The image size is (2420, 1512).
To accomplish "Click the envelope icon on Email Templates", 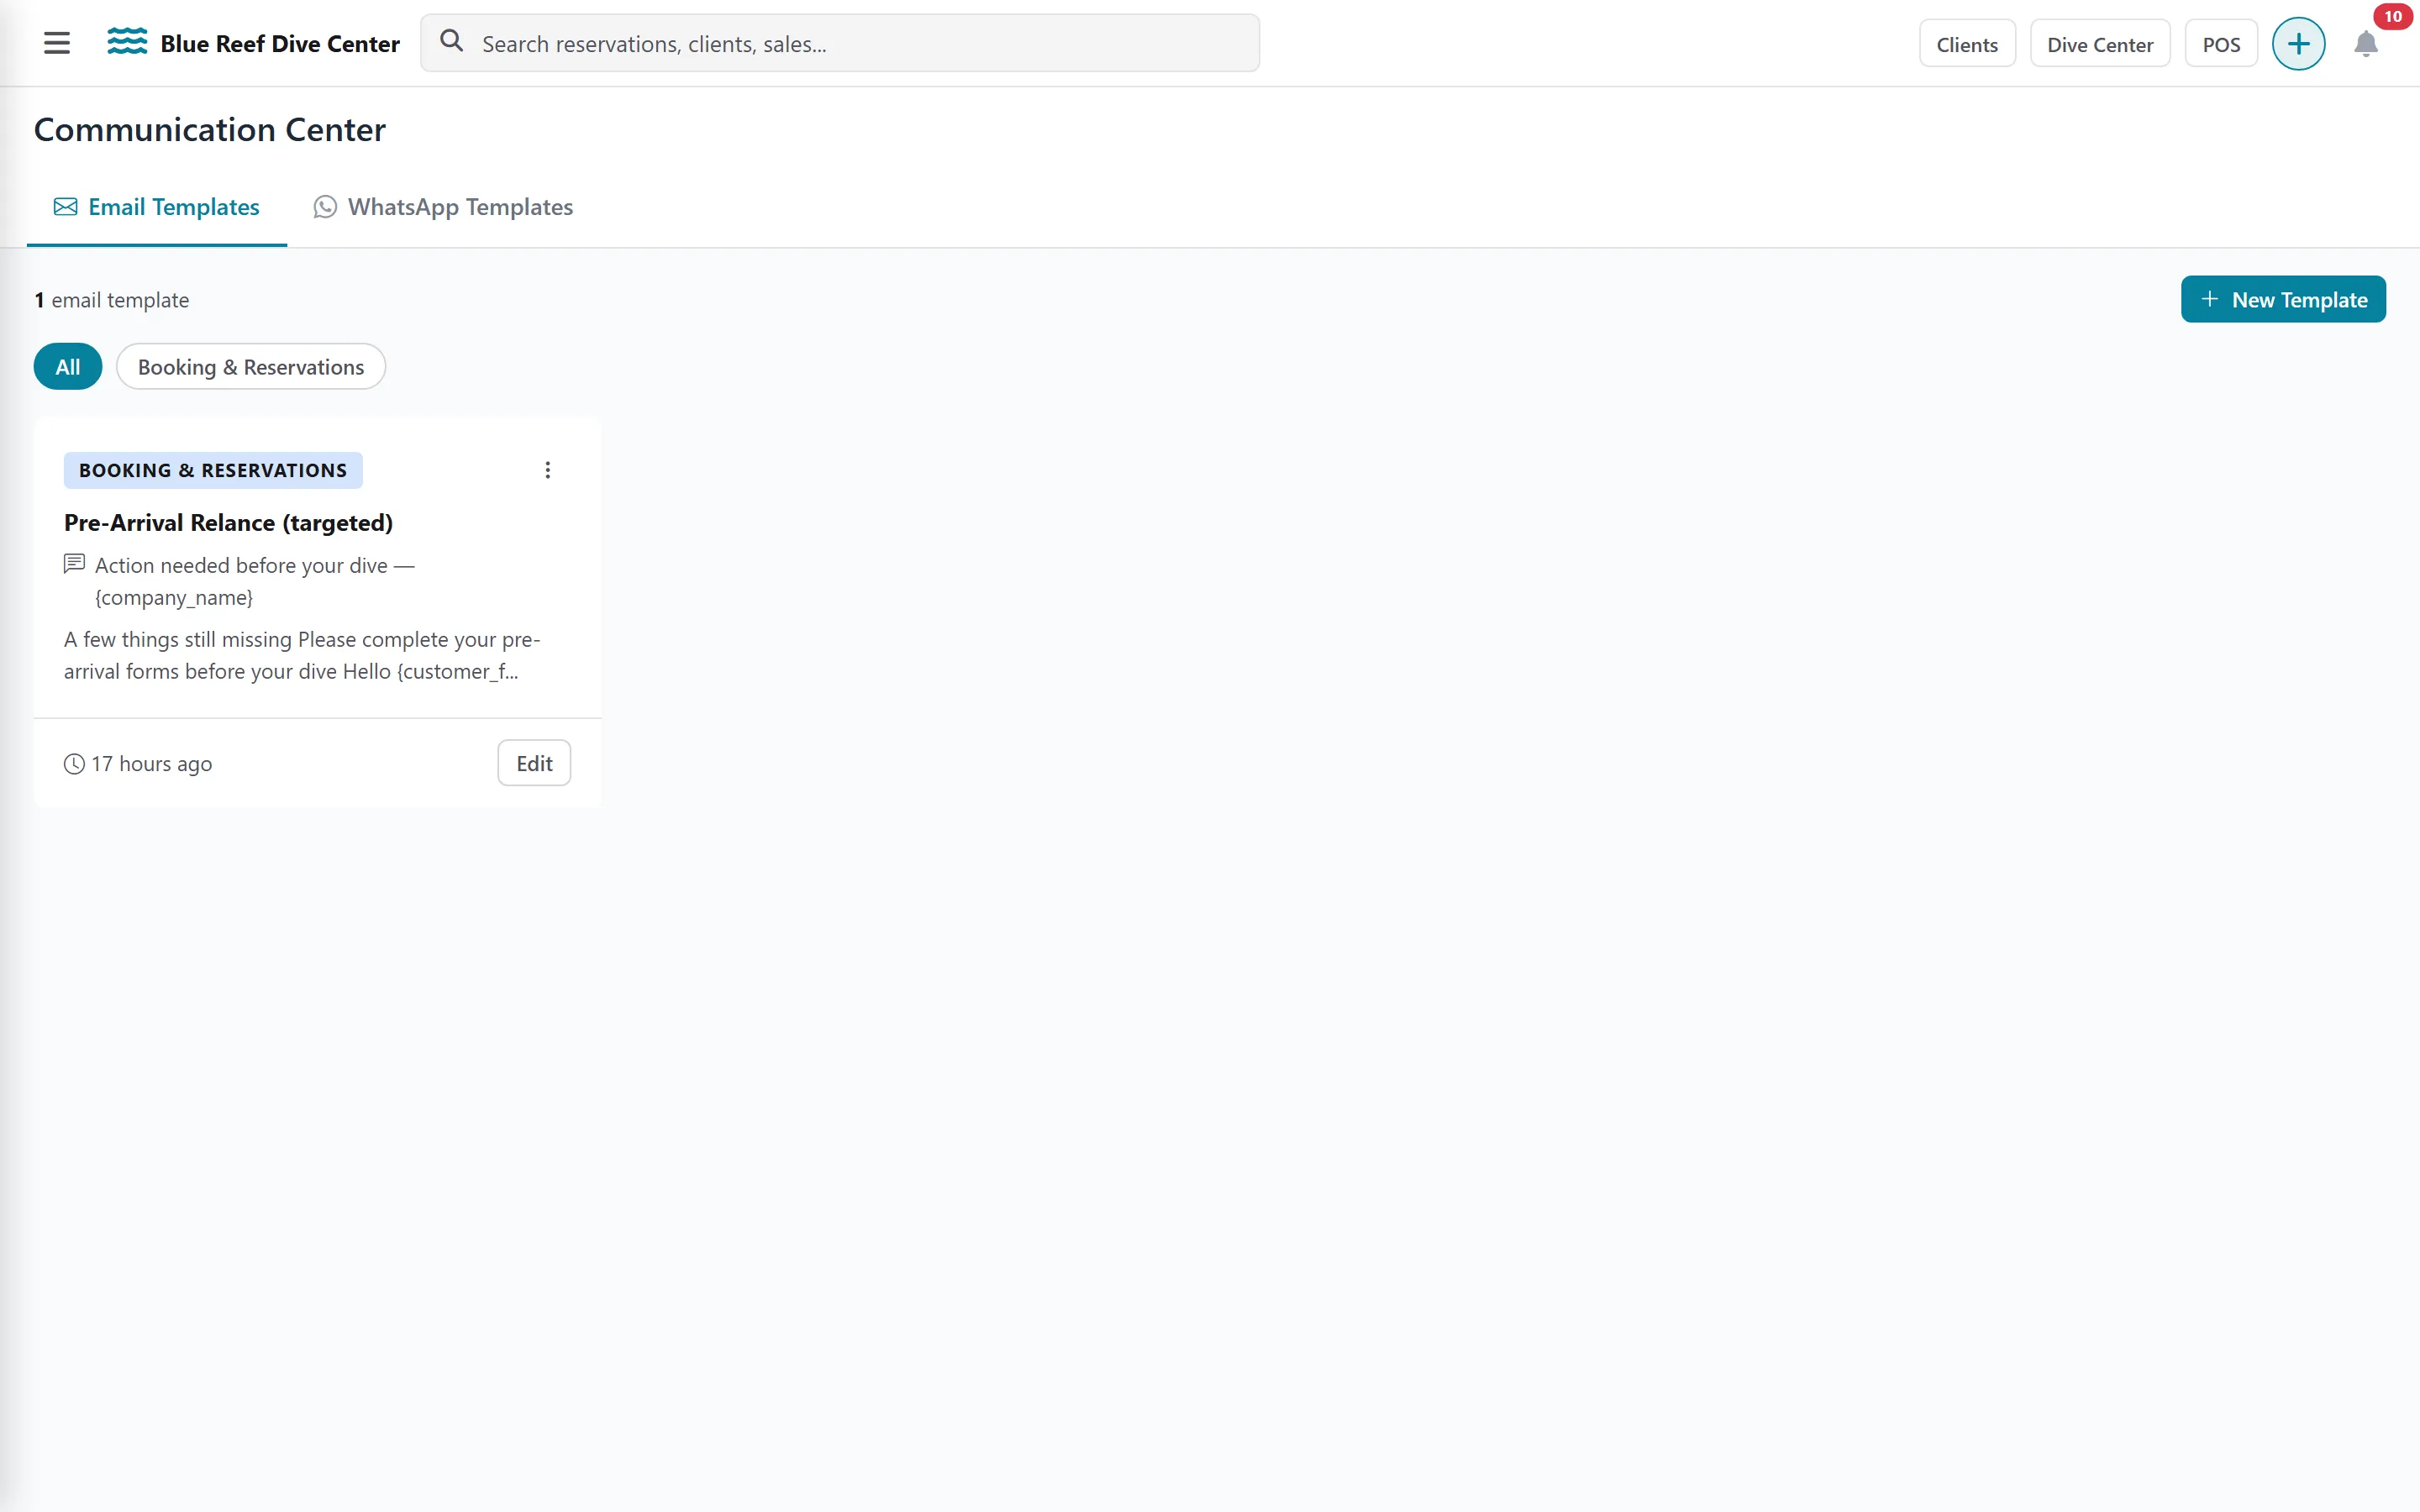I will pos(66,207).
